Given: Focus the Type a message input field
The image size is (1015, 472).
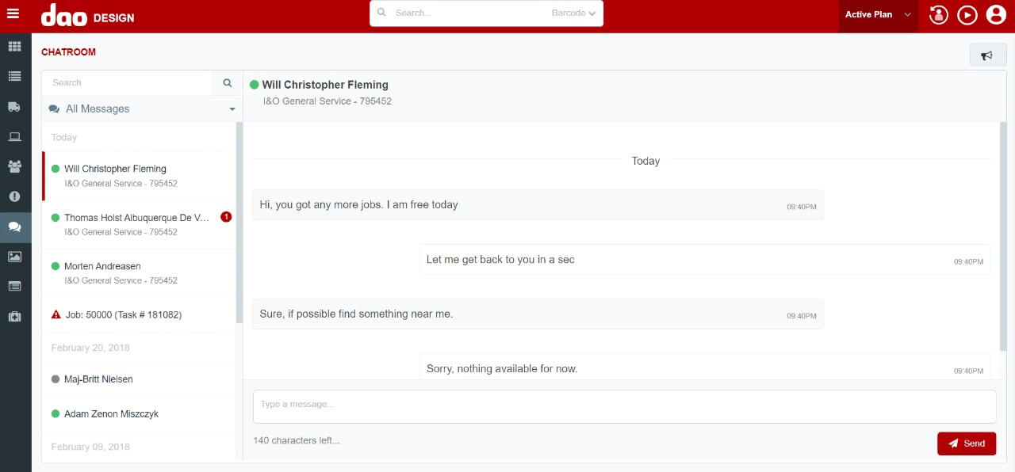Looking at the screenshot, I should (624, 405).
